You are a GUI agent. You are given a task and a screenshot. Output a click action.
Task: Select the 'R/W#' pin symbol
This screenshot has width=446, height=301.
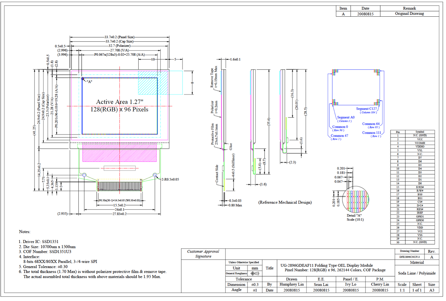(420, 191)
